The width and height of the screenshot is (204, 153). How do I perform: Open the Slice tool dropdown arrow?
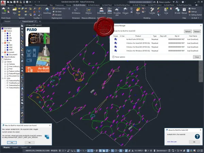coord(15,14)
